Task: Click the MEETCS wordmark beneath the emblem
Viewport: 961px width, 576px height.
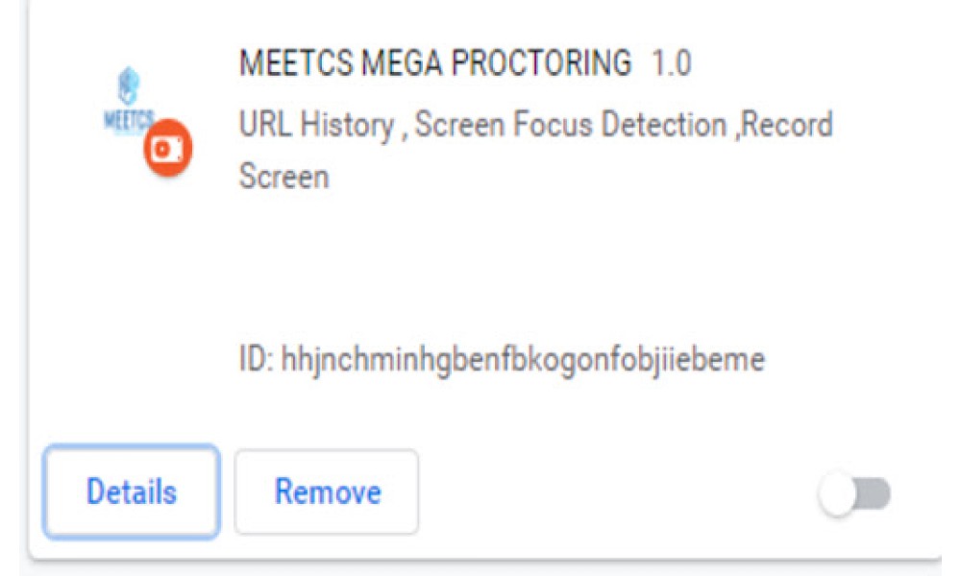Action: coord(128,120)
